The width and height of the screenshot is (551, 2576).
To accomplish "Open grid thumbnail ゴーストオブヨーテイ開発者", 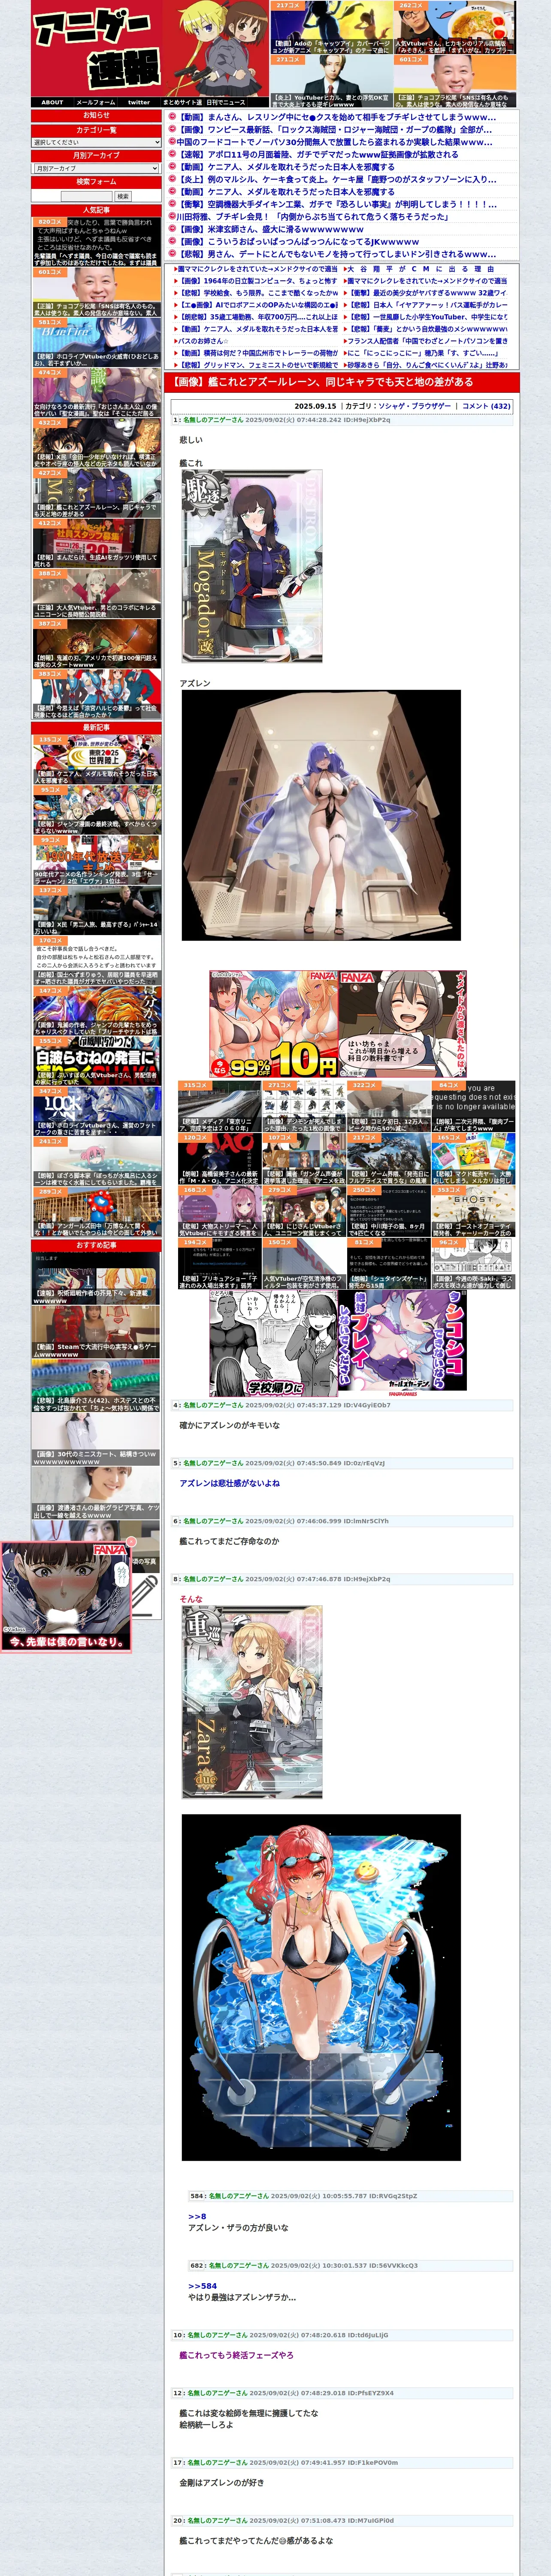I will click(474, 1212).
